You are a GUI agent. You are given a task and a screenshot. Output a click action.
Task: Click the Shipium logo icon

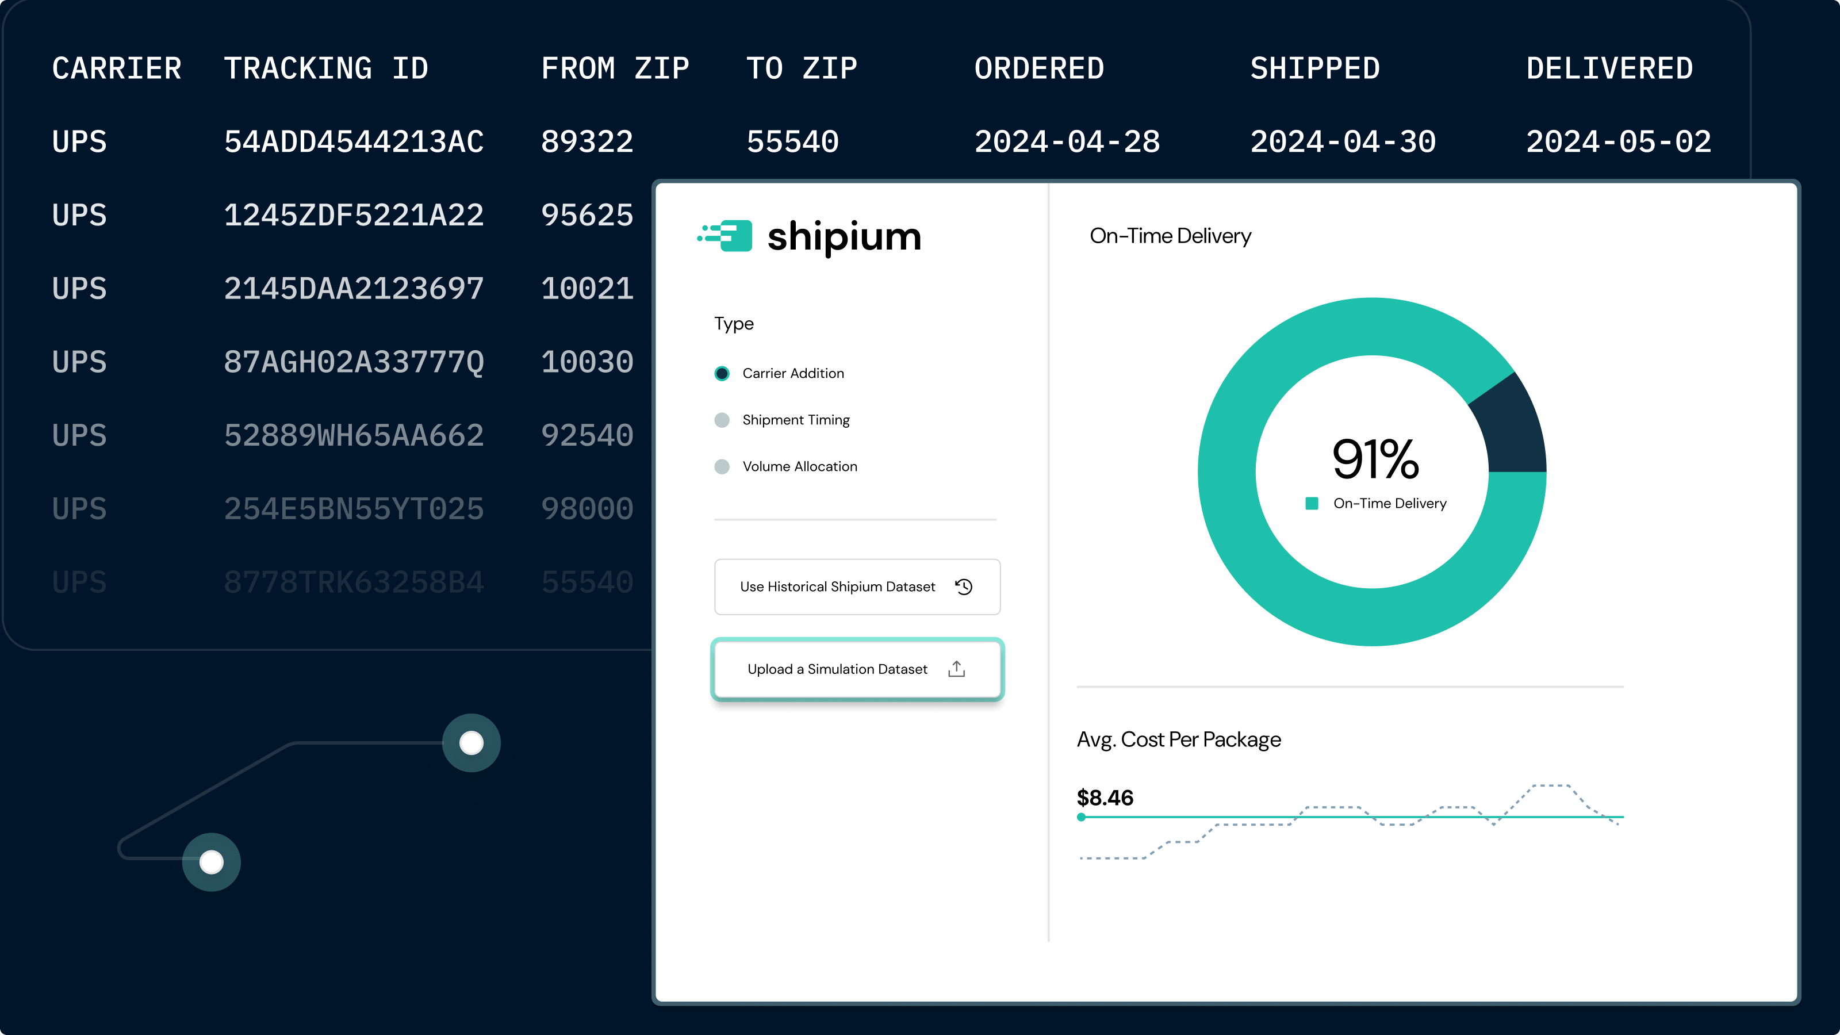[x=726, y=236]
